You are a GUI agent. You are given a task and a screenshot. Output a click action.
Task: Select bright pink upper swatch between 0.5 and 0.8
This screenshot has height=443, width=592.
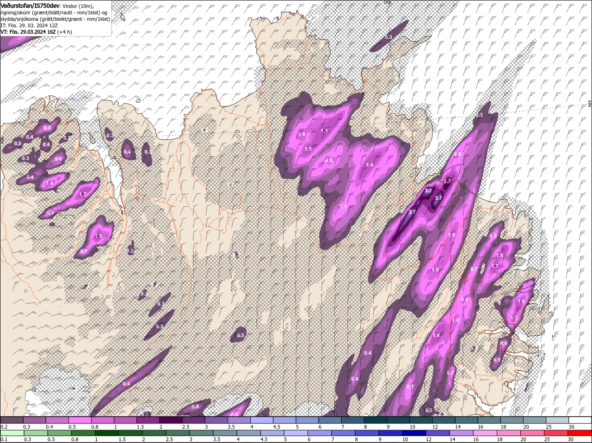point(80,420)
